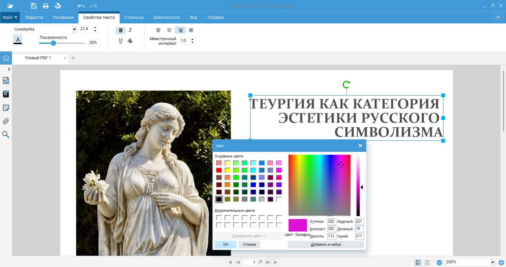This screenshot has height=267, width=506.
Task: Select the black swatch in basic colors
Action: click(219, 199)
